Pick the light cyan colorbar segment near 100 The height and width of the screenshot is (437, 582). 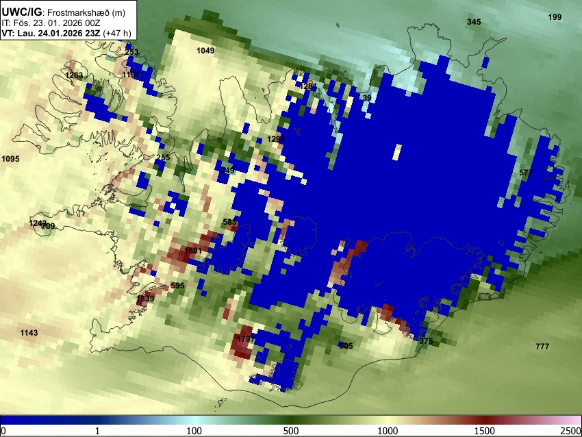pos(194,421)
